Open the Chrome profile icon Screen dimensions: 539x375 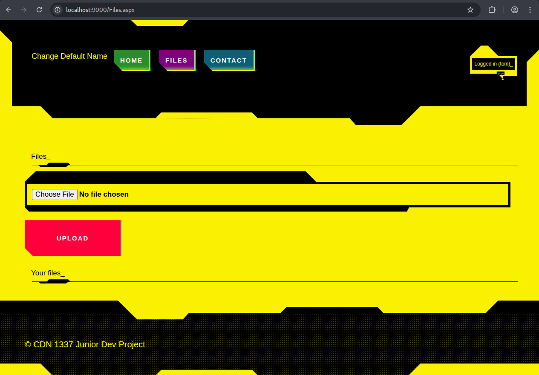[515, 10]
